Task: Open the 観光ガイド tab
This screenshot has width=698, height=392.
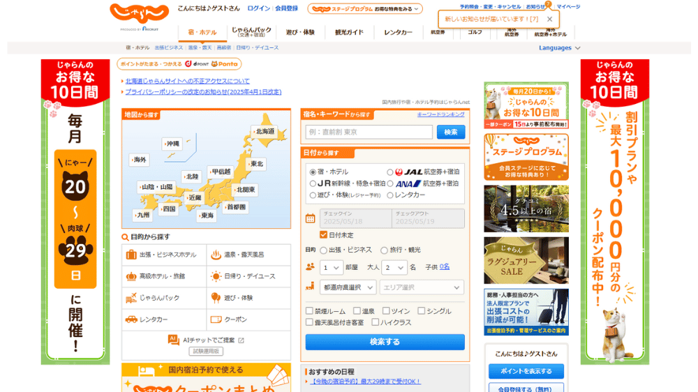Action: (349, 32)
